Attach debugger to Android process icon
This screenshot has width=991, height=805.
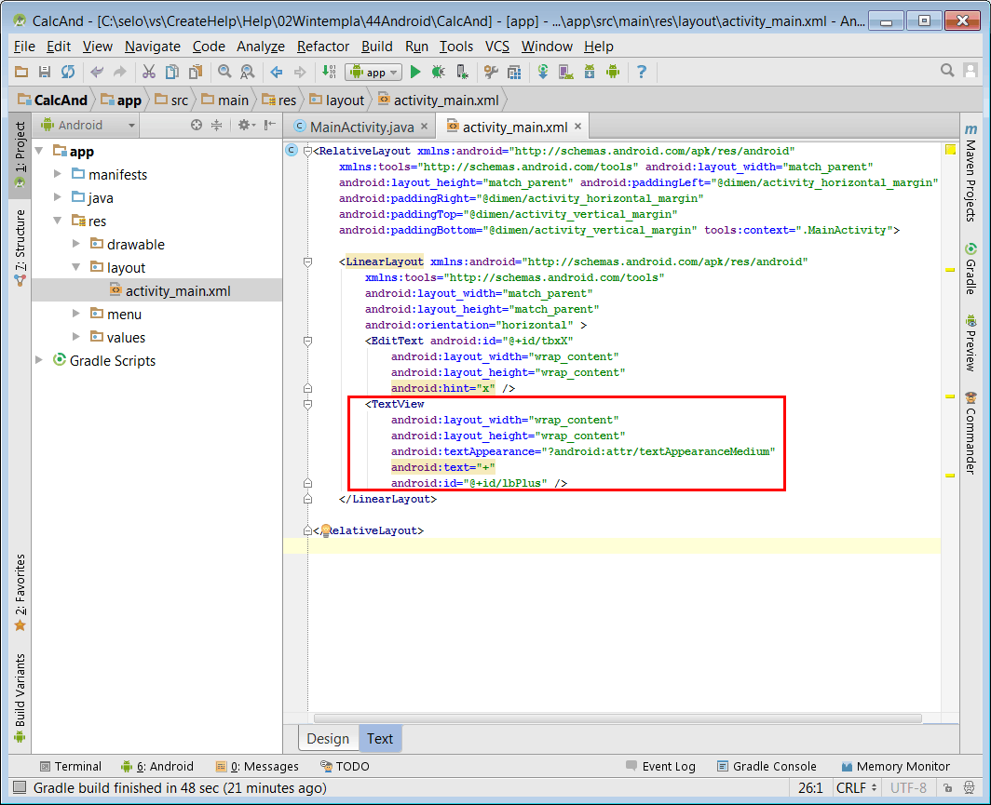point(462,72)
